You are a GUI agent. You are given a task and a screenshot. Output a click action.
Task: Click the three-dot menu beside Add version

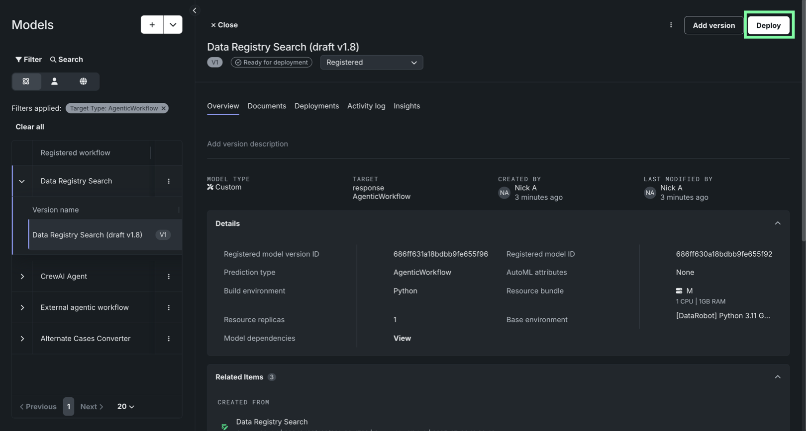pos(671,25)
